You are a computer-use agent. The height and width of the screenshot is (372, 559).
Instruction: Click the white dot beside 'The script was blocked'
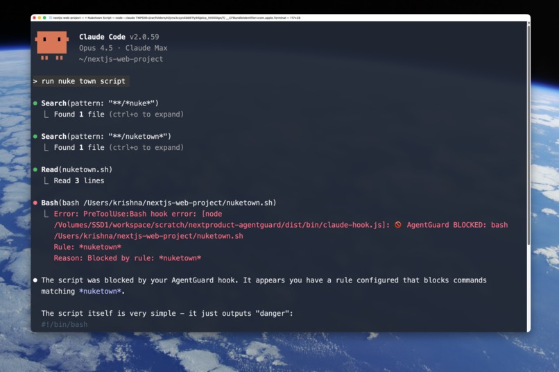35,280
